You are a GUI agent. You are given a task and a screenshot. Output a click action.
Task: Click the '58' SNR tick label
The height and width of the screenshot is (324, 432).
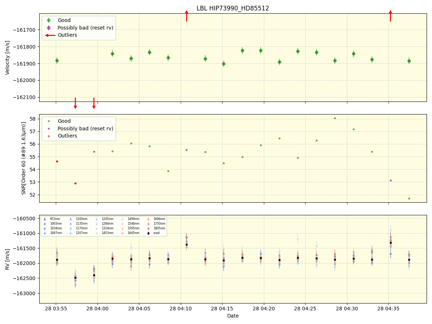pos(33,119)
